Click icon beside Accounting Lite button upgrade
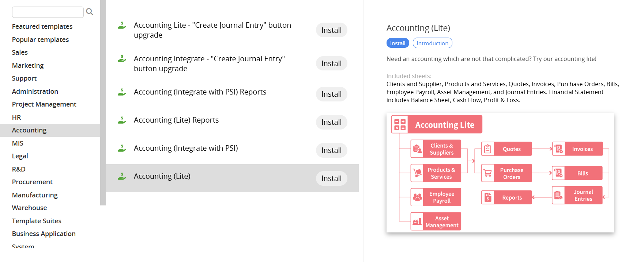 point(122,26)
